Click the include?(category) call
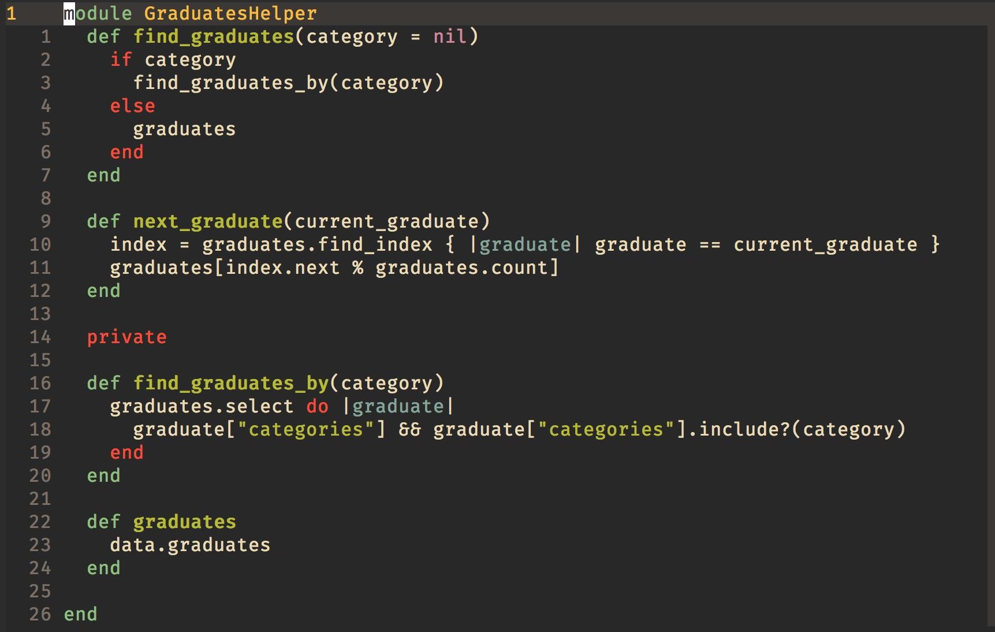This screenshot has height=632, width=995. (802, 429)
